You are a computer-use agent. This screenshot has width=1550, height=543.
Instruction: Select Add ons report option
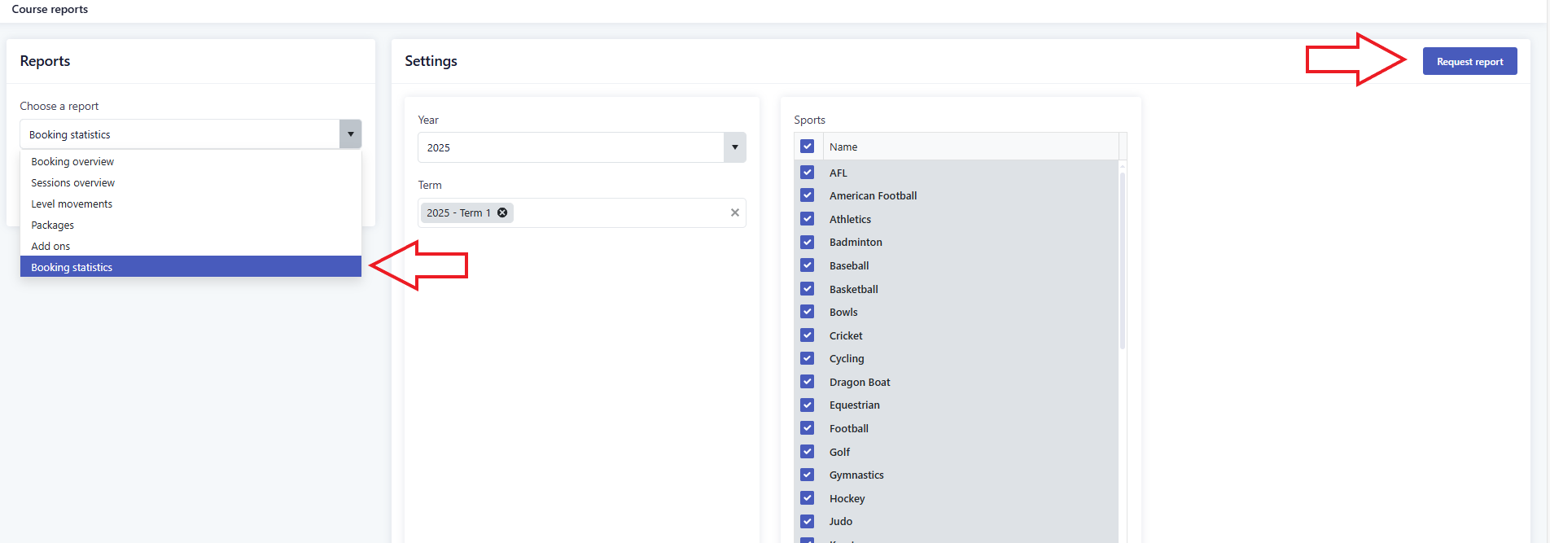pyautogui.click(x=50, y=247)
